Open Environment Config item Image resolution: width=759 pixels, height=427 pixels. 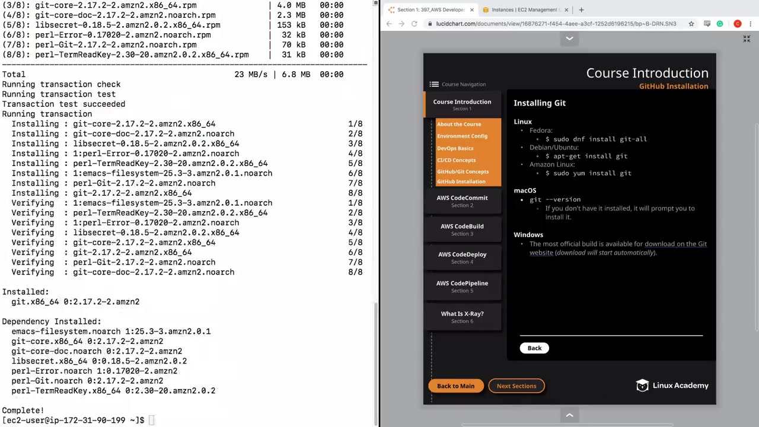coord(462,136)
